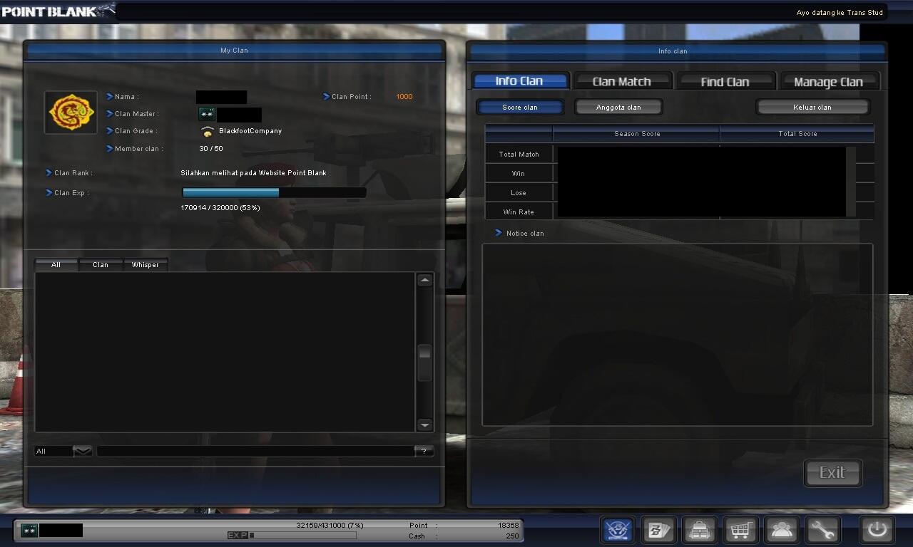This screenshot has width=913, height=547.
Task: Click the Exit button
Action: (832, 473)
